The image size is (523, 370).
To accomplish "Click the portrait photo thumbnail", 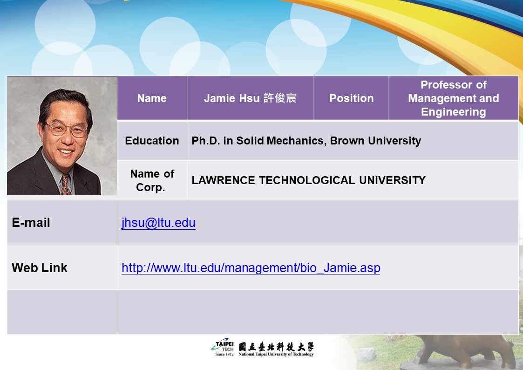I will coord(62,136).
